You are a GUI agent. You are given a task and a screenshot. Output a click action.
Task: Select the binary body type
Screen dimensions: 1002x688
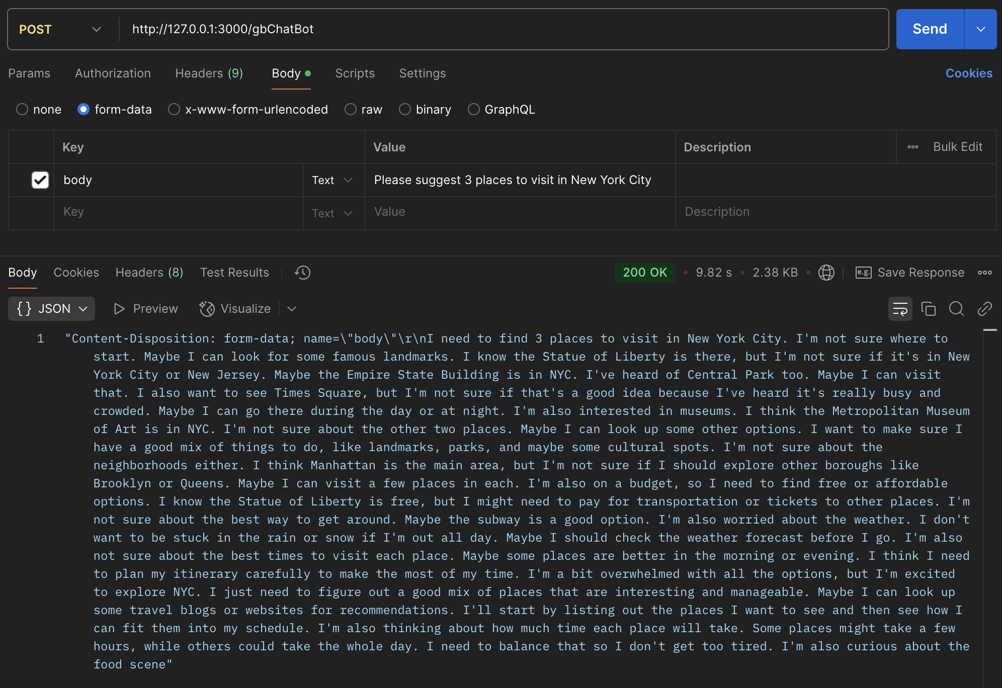point(405,109)
